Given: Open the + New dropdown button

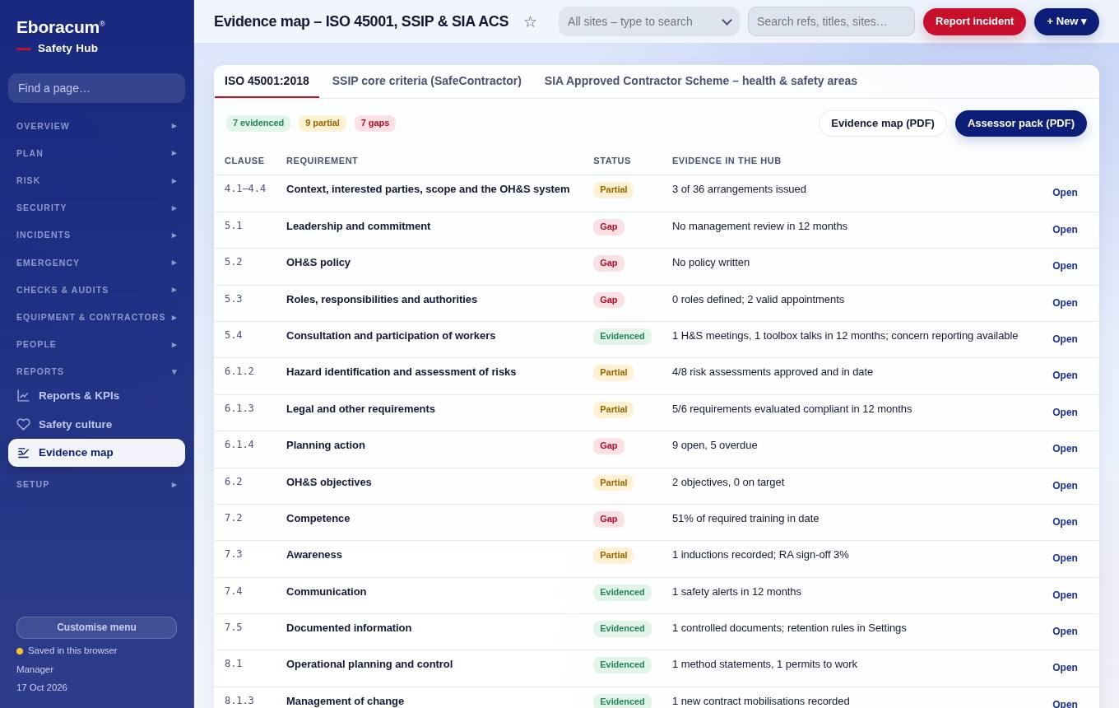Looking at the screenshot, I should click(x=1066, y=21).
